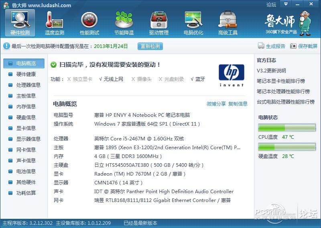Click the HP invent logo
The height and width of the screenshot is (228, 321).
tap(232, 75)
